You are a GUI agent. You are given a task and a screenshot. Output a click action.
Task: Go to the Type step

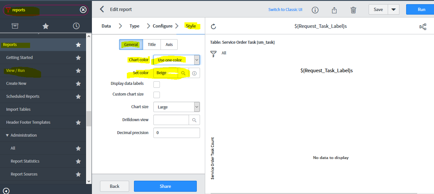(x=134, y=26)
